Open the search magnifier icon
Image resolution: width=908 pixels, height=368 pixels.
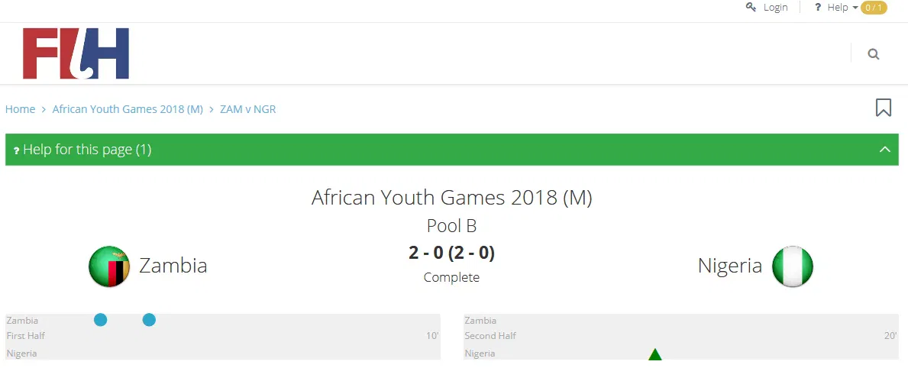[874, 54]
